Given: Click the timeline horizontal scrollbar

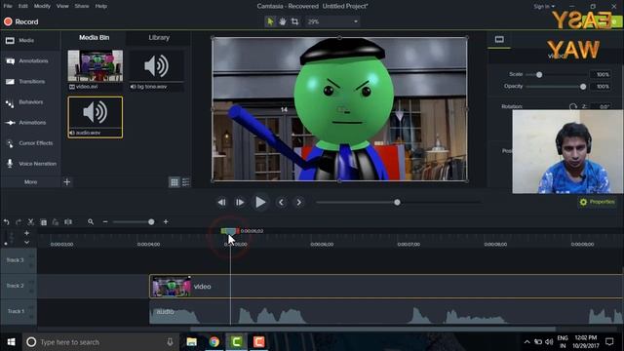Looking at the screenshot, I should tap(372, 330).
